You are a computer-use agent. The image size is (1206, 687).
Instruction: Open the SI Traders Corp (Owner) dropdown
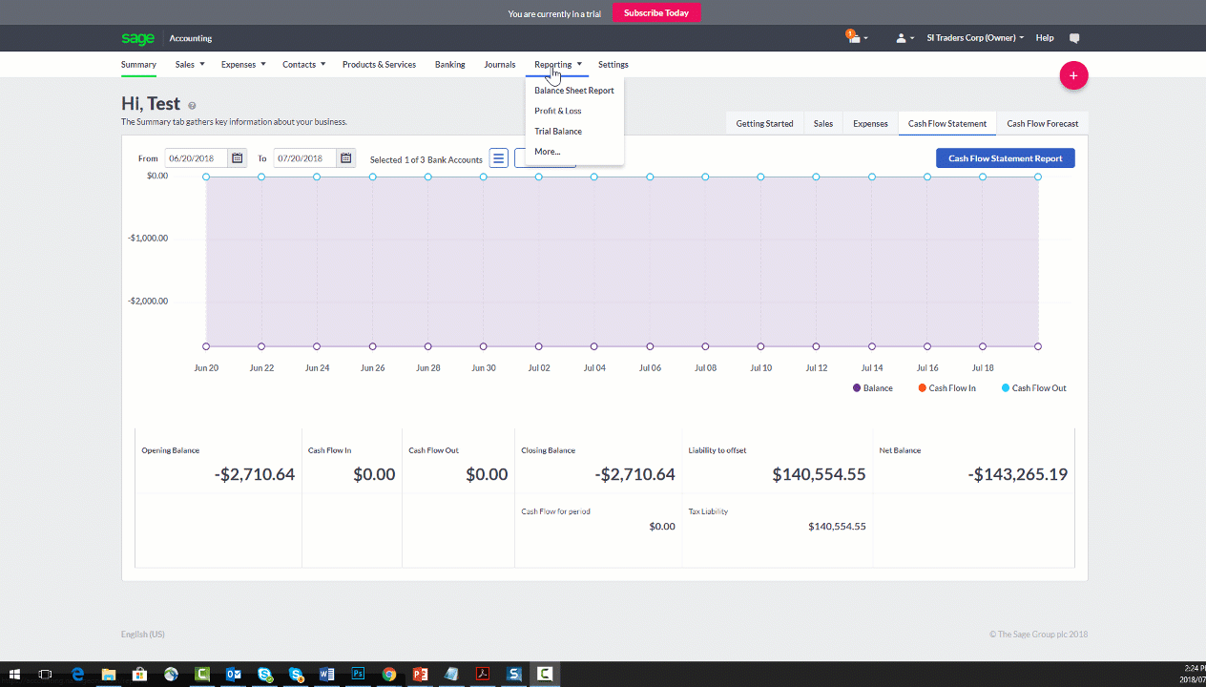click(x=975, y=38)
